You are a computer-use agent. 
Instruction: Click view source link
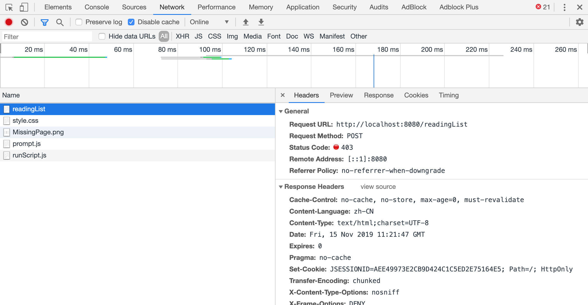tap(378, 187)
